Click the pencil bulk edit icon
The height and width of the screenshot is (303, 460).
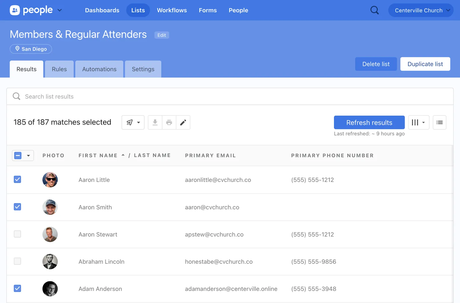point(183,122)
